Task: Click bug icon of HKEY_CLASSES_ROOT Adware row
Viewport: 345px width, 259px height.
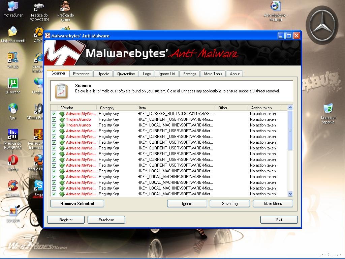Action: pyautogui.click(x=62, y=114)
